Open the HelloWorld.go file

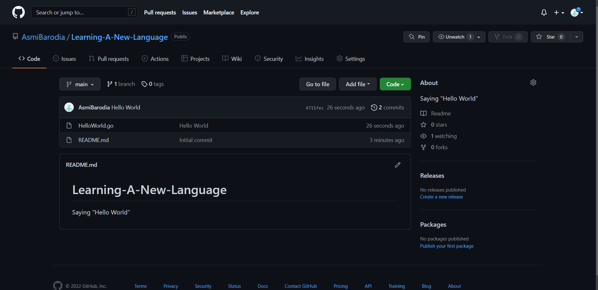click(96, 126)
